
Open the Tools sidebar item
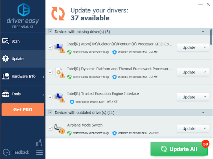pyautogui.click(x=23, y=94)
